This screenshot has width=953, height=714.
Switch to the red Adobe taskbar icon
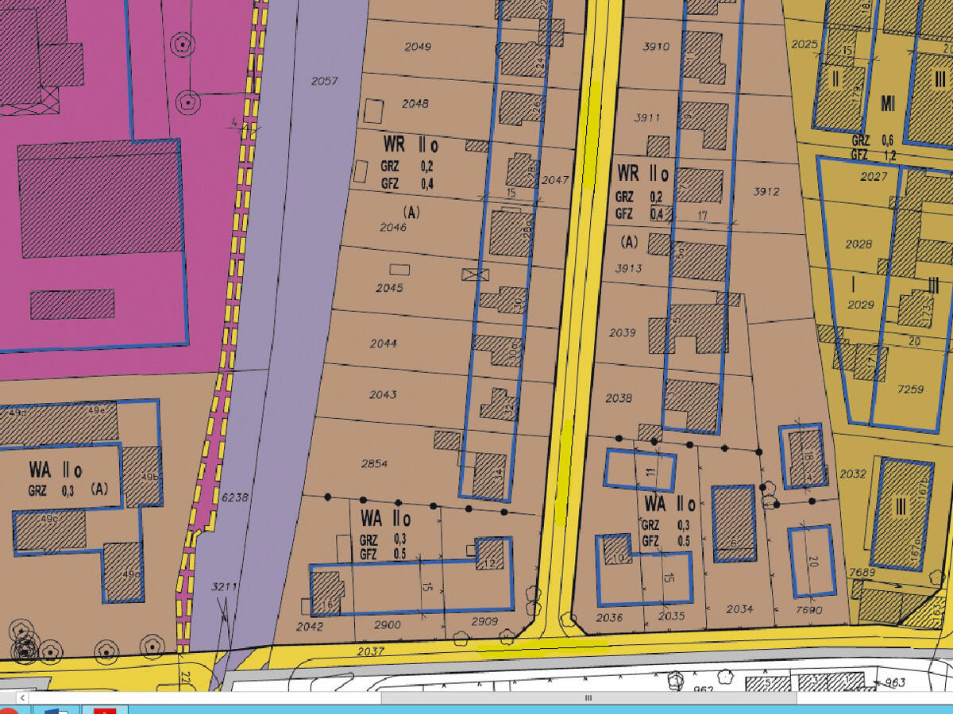[105, 710]
